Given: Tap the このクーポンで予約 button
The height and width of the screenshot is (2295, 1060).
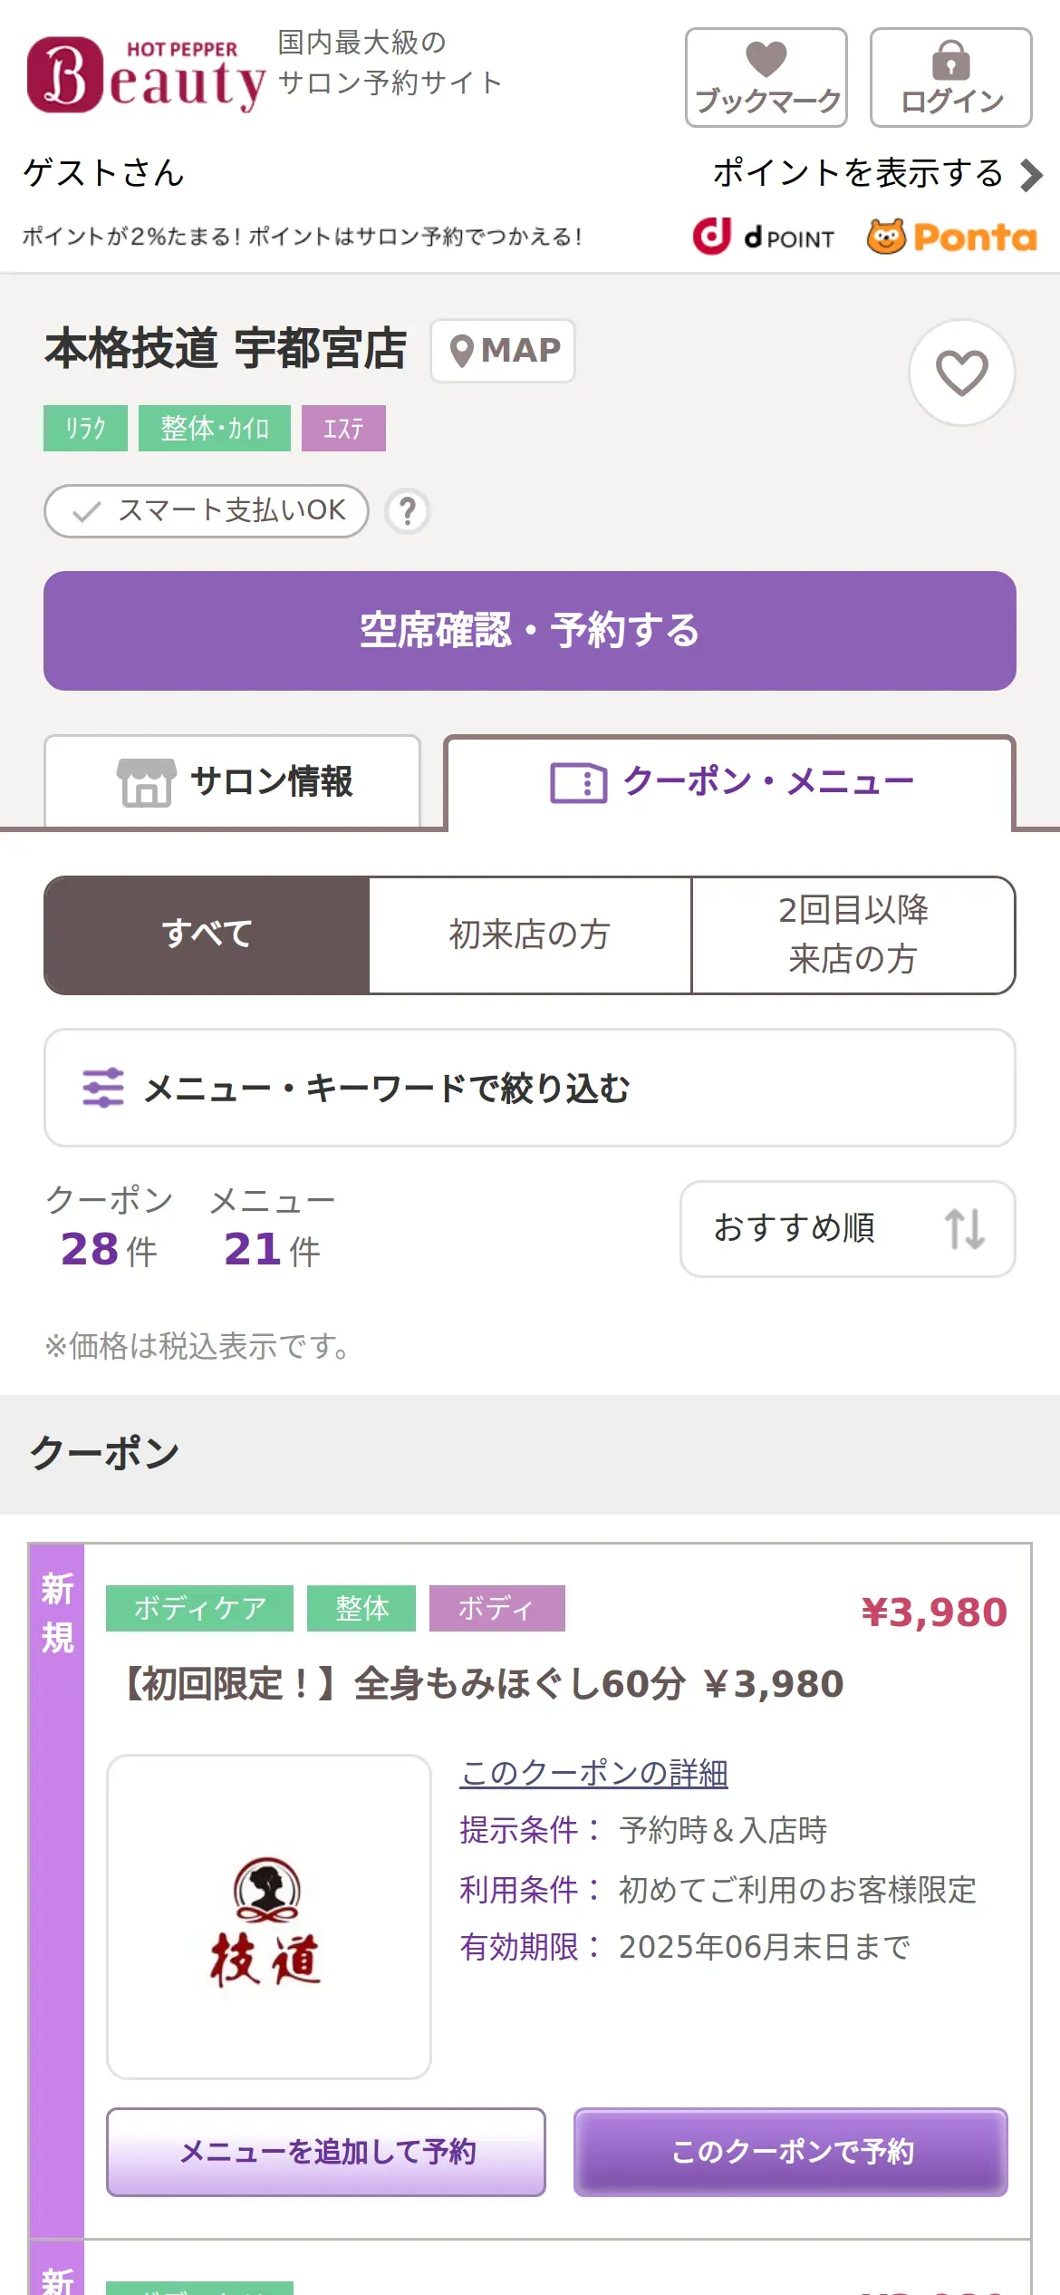Looking at the screenshot, I should pos(791,2152).
